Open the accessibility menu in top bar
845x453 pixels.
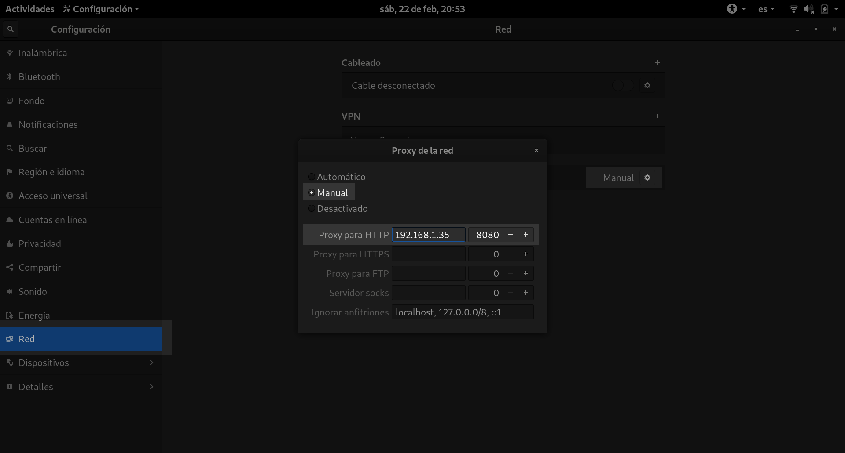point(736,9)
